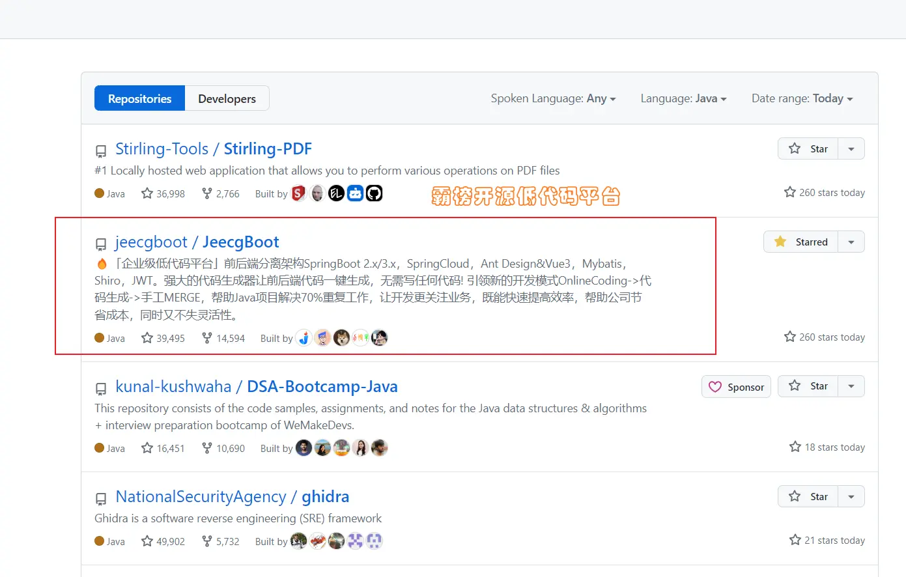This screenshot has width=906, height=577.
Task: Click the '18 stars today' text for DSA-Bootcamp-Java
Action: point(827,447)
